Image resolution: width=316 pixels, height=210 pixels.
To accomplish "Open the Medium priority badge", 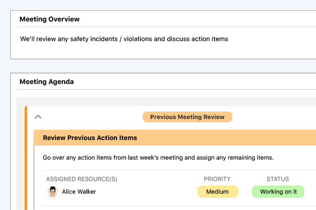I will (x=217, y=192).
